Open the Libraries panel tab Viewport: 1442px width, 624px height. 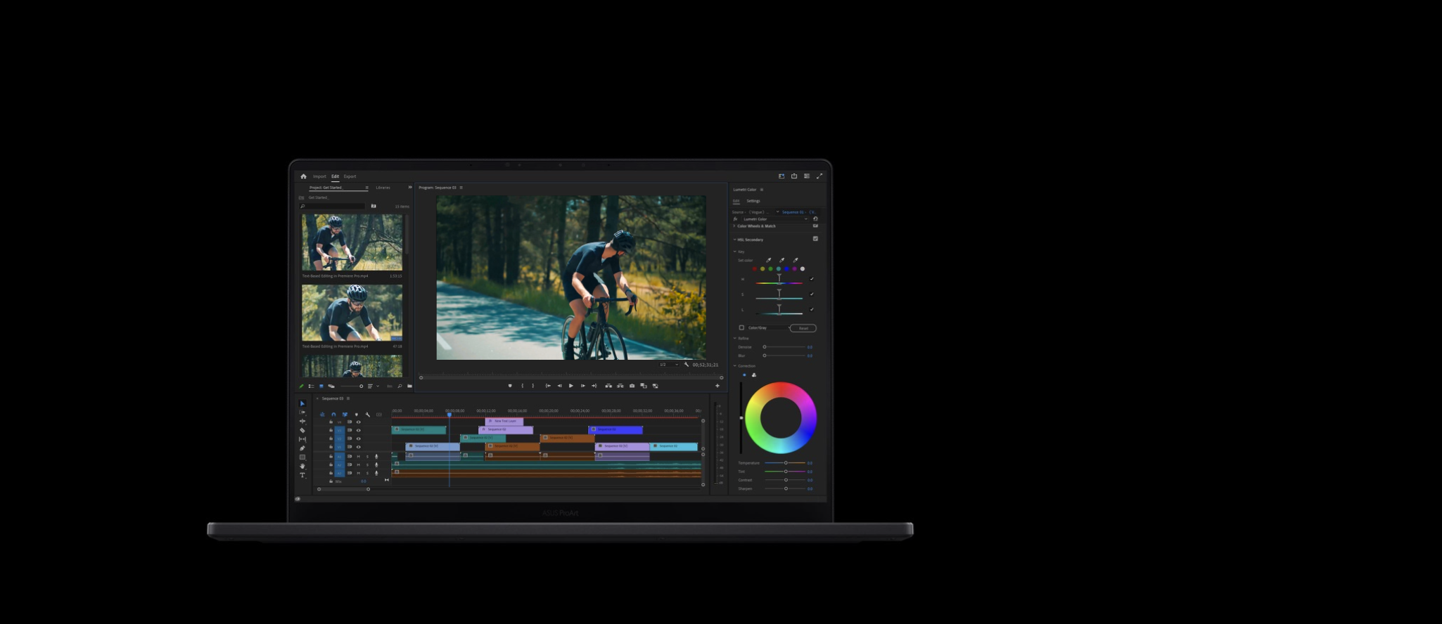click(383, 188)
